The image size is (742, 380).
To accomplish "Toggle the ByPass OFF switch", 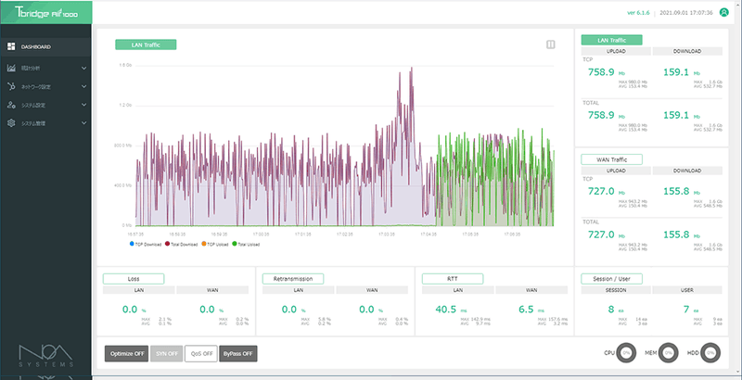I will click(x=238, y=353).
